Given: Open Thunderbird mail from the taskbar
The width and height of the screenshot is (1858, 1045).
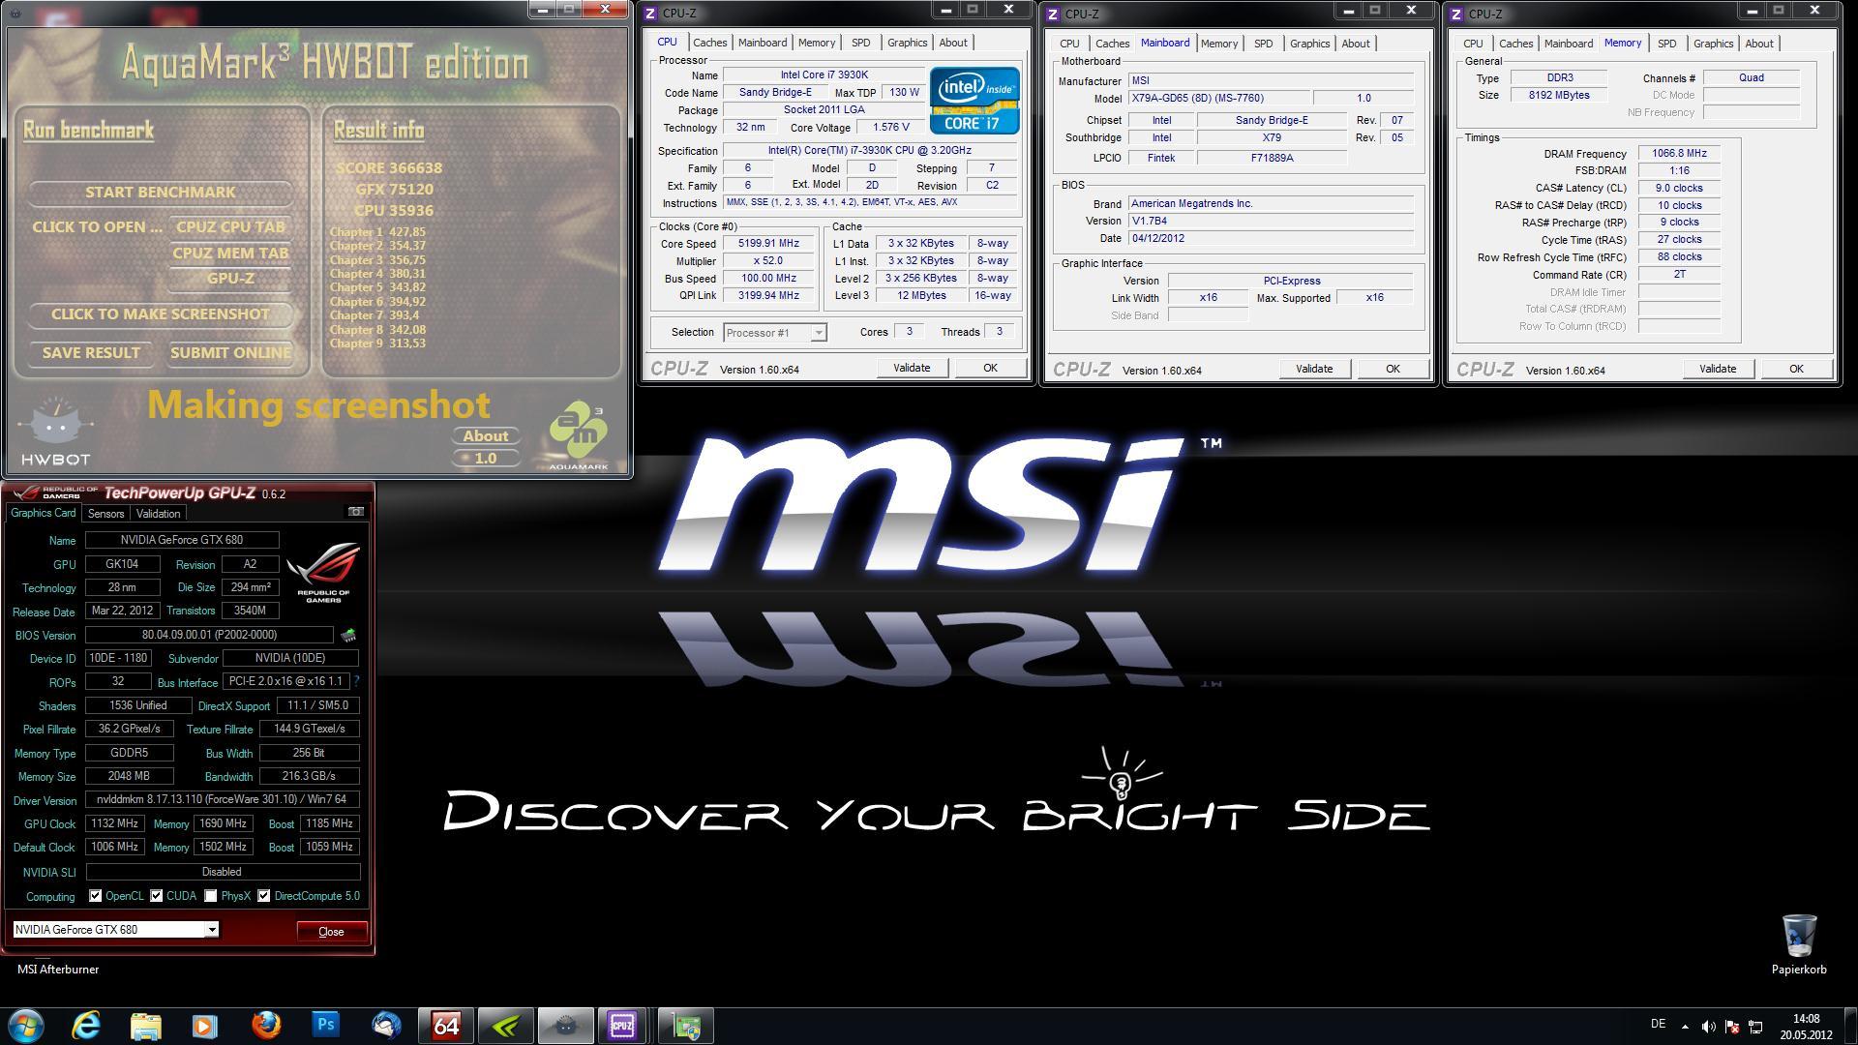Looking at the screenshot, I should click(x=385, y=1026).
